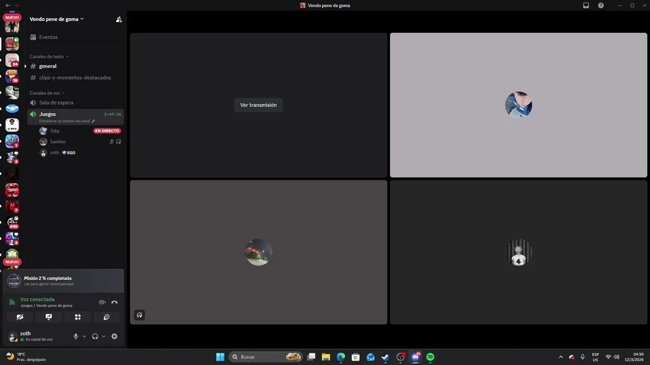The width and height of the screenshot is (650, 365).
Task: Click the night-scene avatar in the bottom-left tile
Action: coord(258,252)
